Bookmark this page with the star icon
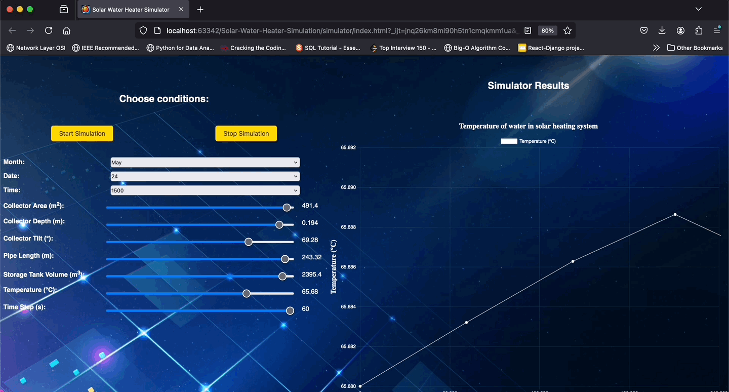 pos(568,30)
